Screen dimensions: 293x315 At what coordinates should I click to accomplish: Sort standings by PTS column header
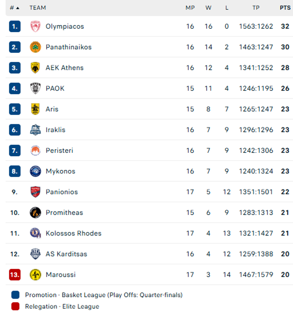pyautogui.click(x=285, y=8)
